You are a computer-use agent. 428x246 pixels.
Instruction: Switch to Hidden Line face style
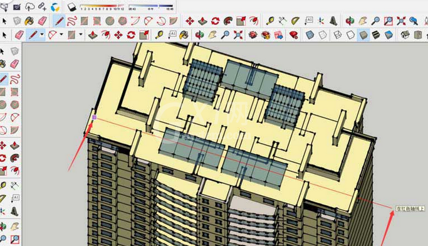pyautogui.click(x=350, y=35)
